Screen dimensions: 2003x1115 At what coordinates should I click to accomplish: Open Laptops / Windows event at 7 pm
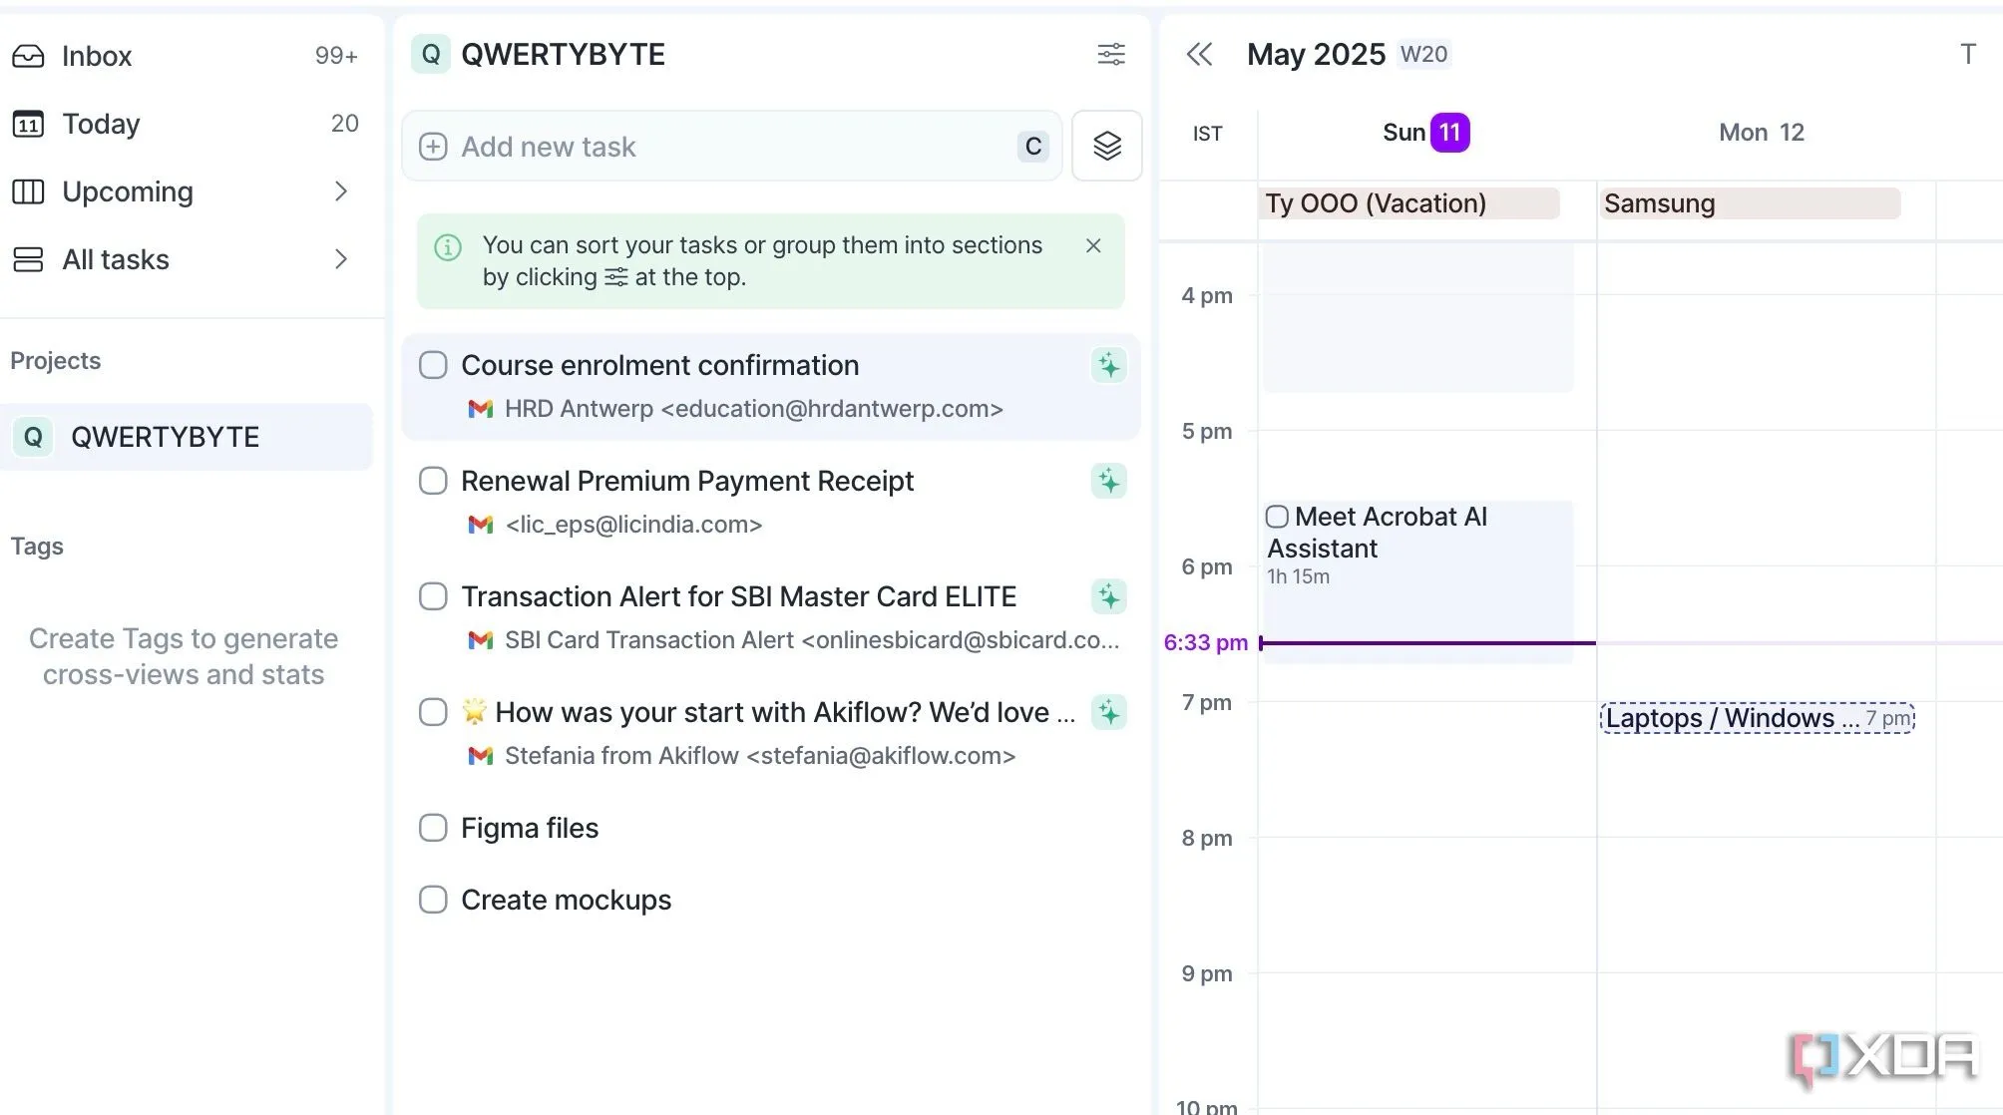click(x=1758, y=718)
